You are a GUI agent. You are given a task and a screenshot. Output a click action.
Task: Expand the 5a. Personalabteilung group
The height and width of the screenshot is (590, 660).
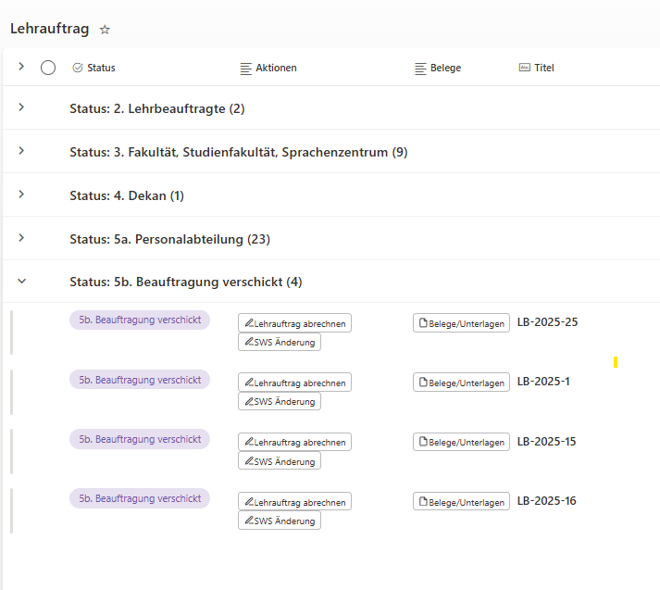(x=21, y=238)
